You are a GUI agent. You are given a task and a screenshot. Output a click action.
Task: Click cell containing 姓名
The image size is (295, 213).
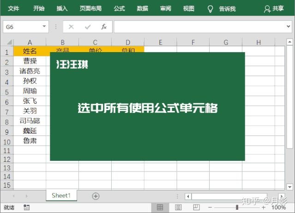coord(30,51)
